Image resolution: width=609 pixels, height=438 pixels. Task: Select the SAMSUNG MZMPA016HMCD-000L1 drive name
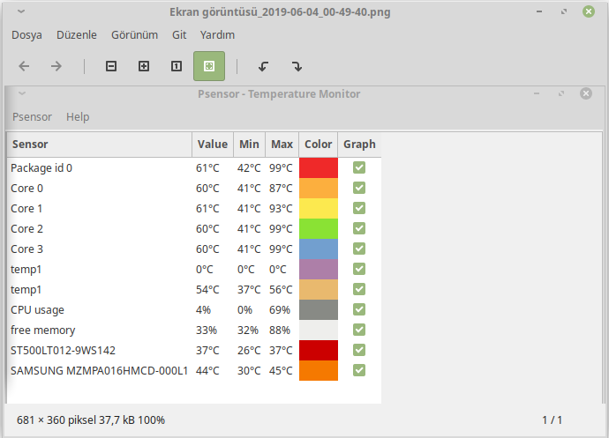pos(99,370)
